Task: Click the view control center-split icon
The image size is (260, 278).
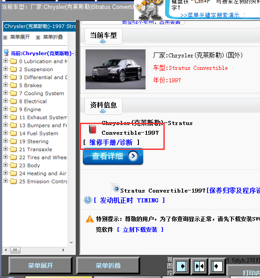Action: click(199, 266)
